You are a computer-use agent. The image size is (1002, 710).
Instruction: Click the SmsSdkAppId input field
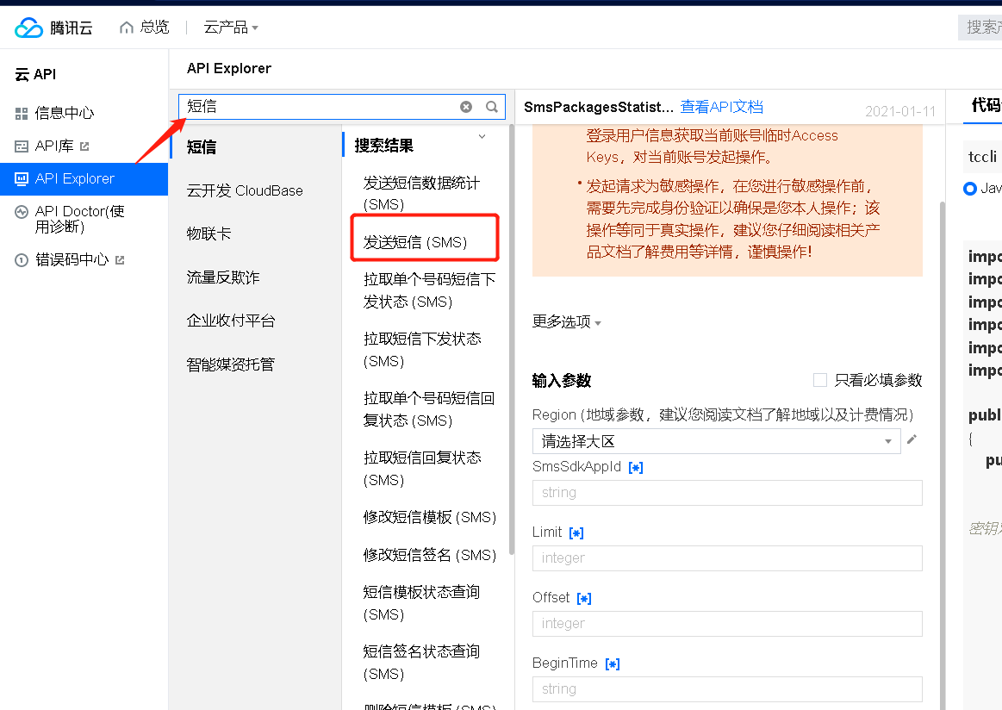726,492
